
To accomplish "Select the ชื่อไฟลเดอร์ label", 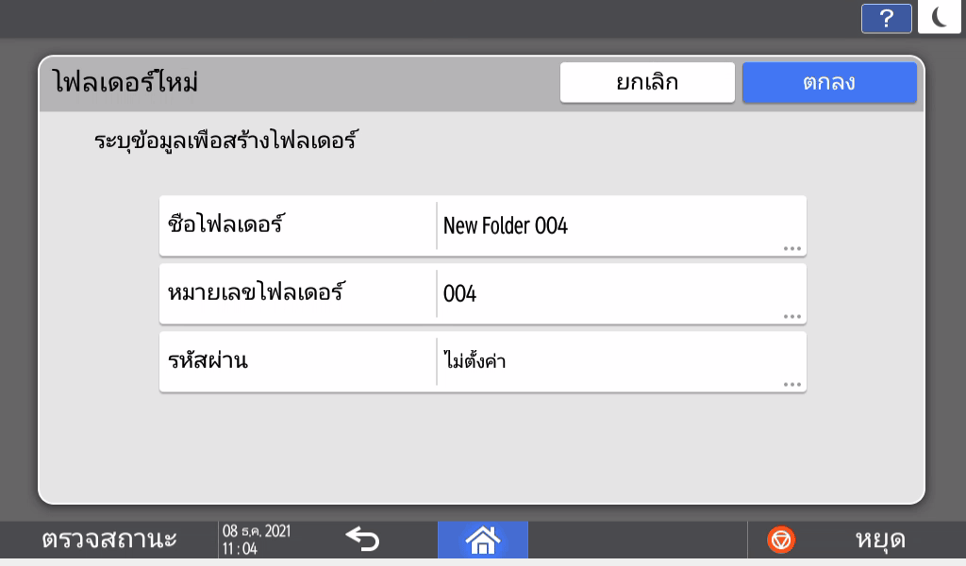I will click(226, 225).
